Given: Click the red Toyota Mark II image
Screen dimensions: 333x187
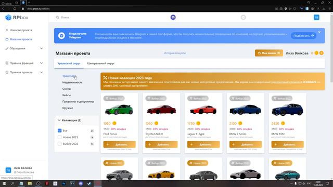Looking at the screenshot, I should (161, 110).
